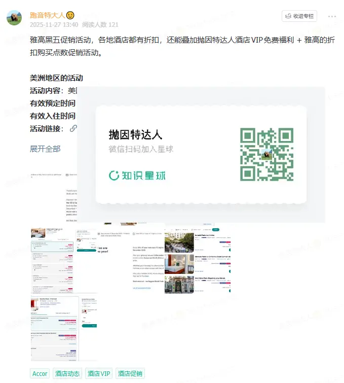Image resolution: width=344 pixels, height=383 pixels.
Task: Select the 酒店VIP tag
Action: [99, 373]
